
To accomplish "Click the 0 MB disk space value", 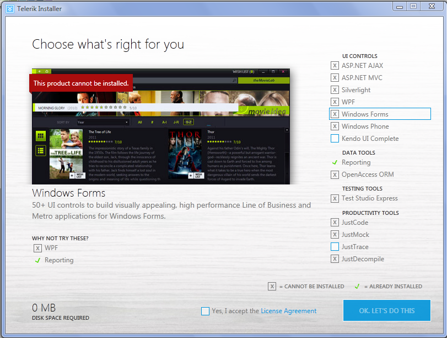I will pyautogui.click(x=44, y=308).
